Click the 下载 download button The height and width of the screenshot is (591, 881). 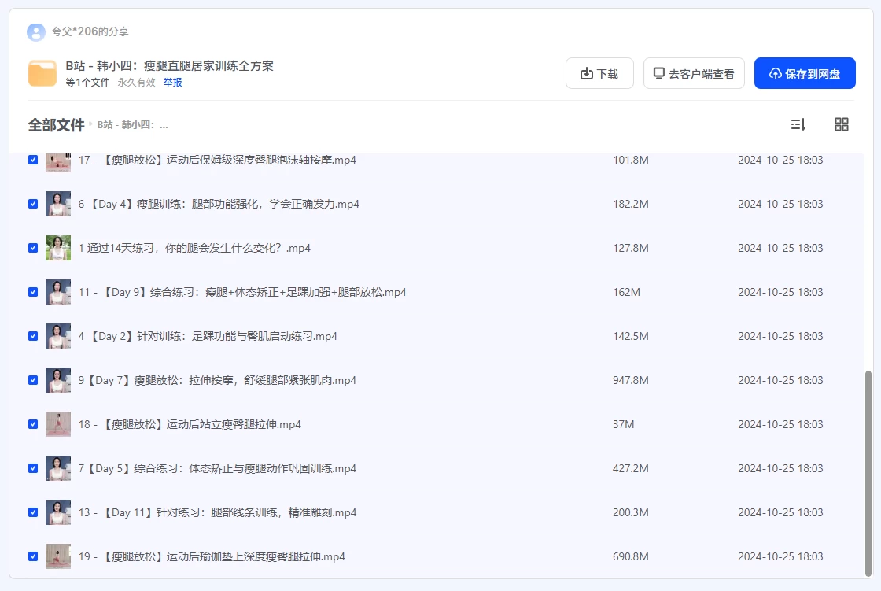click(599, 73)
